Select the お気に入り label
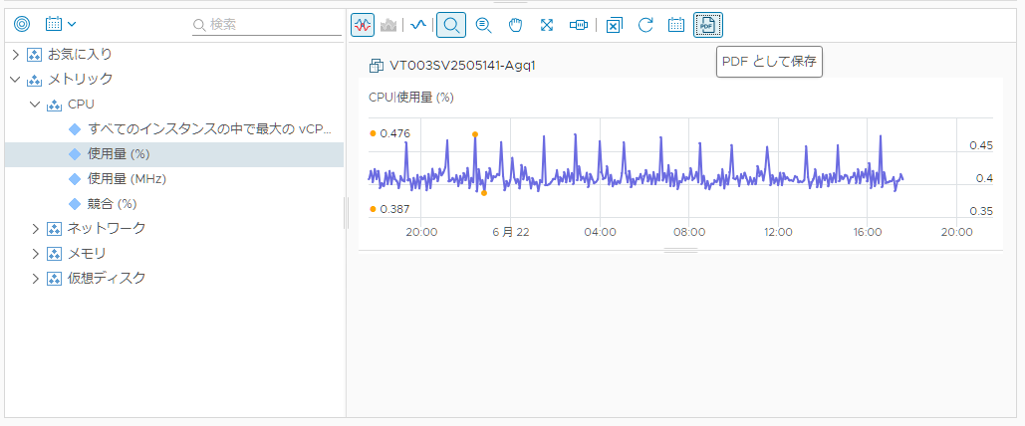1025x426 pixels. coord(79,54)
